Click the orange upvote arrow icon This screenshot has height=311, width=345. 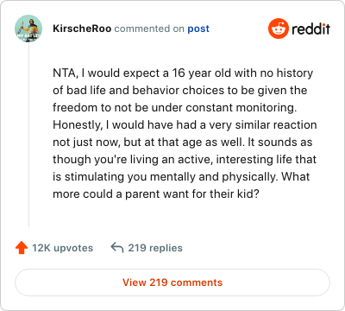point(22,248)
